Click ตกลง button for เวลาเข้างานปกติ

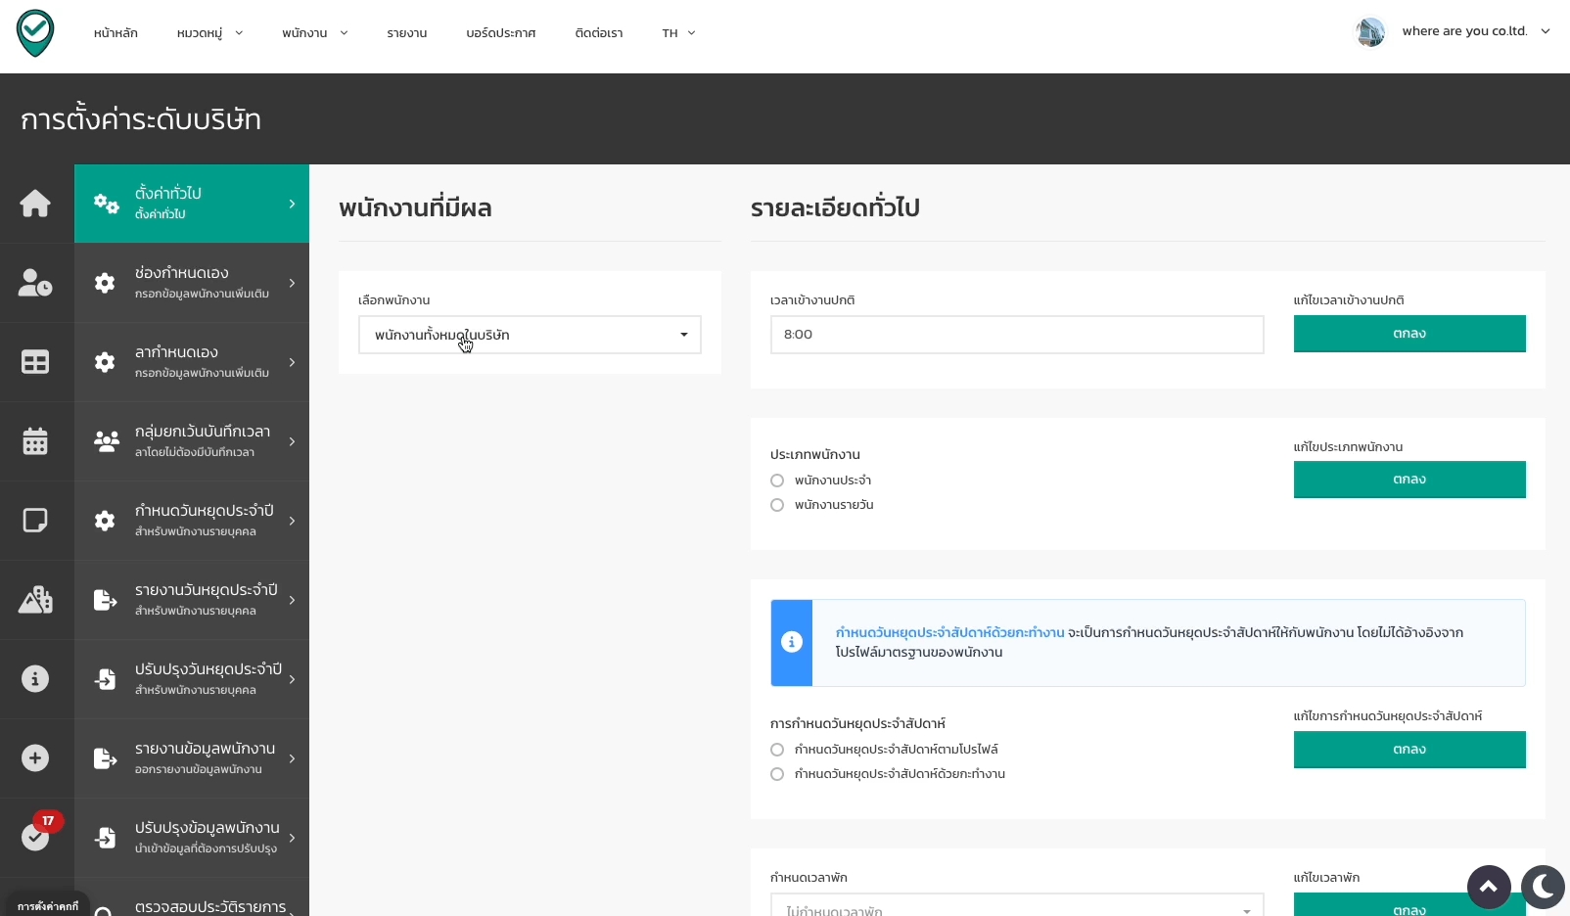1408,334
